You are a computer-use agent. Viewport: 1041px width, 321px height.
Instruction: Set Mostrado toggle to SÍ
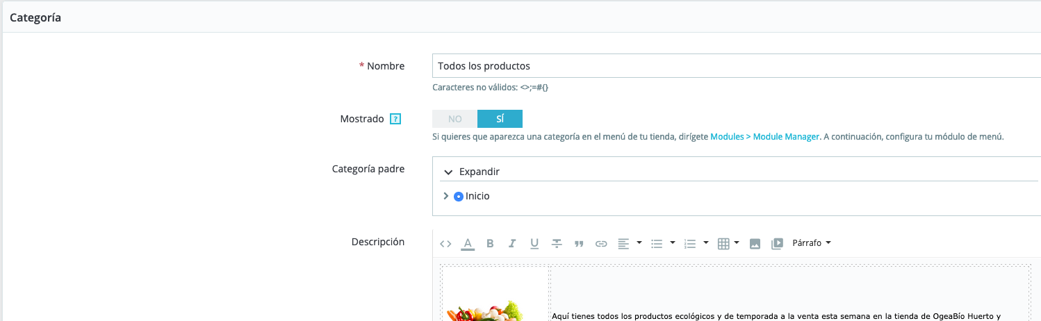pos(500,119)
